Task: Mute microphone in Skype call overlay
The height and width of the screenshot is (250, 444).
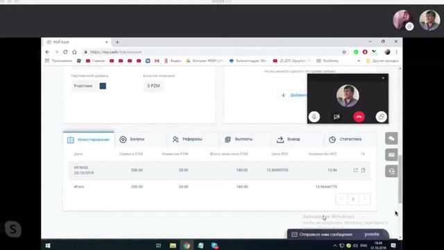Action: 314,117
